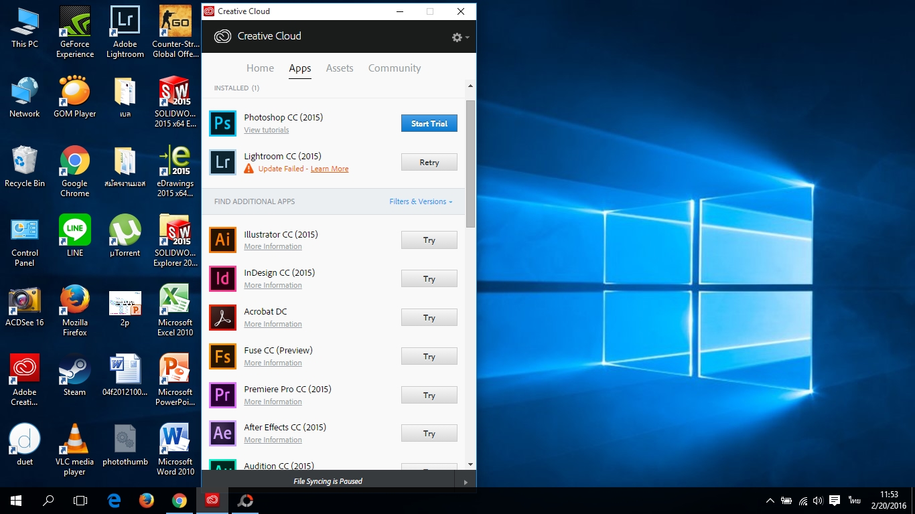Select the Steam desktop icon
915x514 pixels.
pos(75,375)
